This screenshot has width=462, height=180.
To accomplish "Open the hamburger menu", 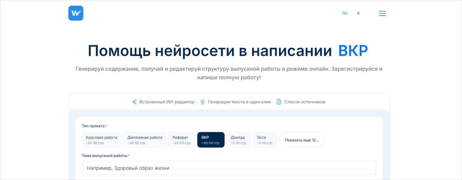I will pos(382,13).
